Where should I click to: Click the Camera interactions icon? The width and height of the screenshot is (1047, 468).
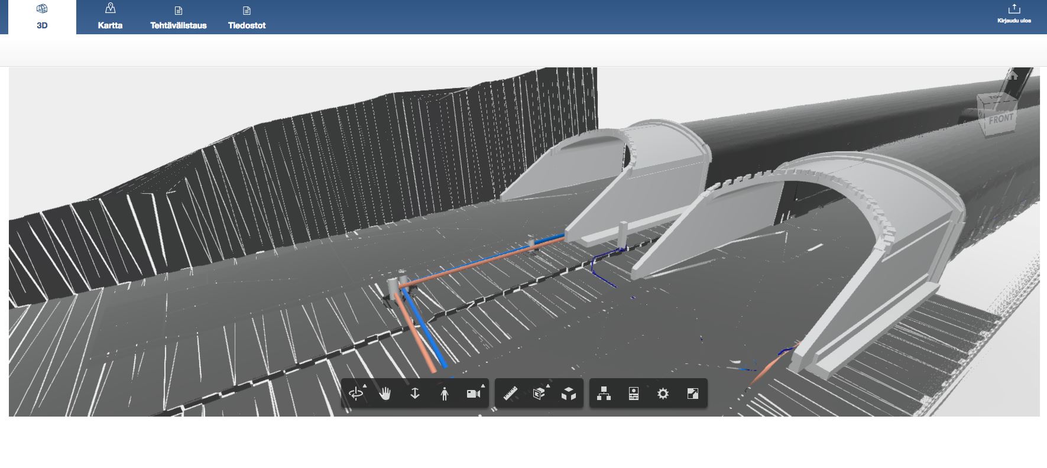pyautogui.click(x=474, y=394)
